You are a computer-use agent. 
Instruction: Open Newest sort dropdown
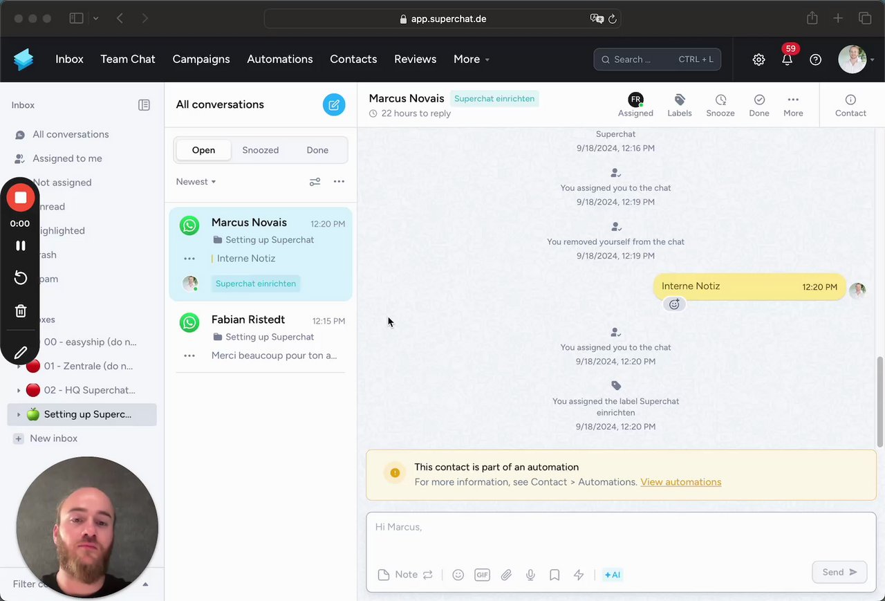click(x=196, y=182)
